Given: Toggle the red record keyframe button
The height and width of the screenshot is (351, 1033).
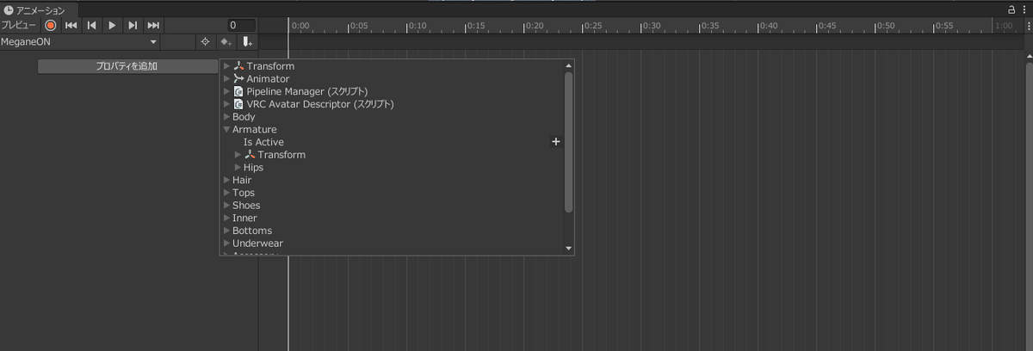Looking at the screenshot, I should coord(51,26).
